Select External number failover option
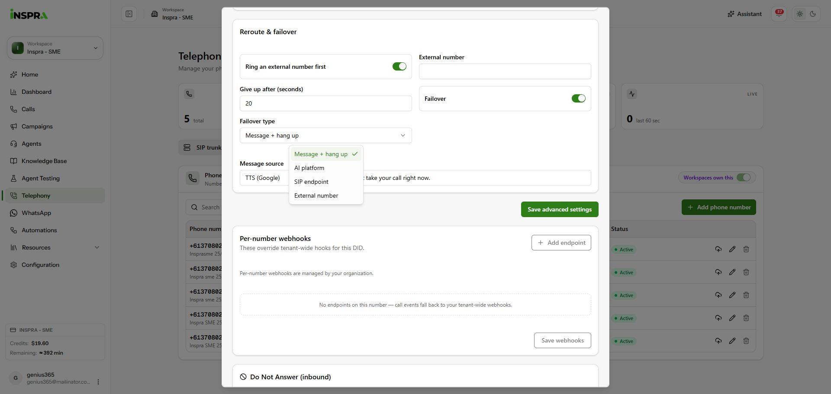This screenshot has width=831, height=394. (x=326, y=195)
